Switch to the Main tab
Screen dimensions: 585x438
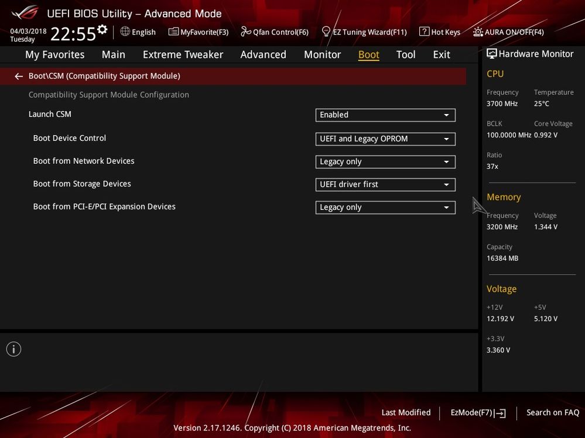tap(114, 55)
